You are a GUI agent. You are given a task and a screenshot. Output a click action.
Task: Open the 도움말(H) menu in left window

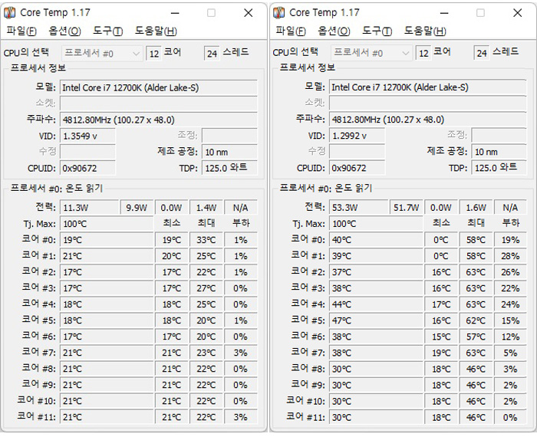(x=156, y=31)
